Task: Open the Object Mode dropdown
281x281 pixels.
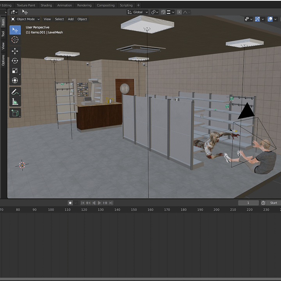Action: coord(25,19)
